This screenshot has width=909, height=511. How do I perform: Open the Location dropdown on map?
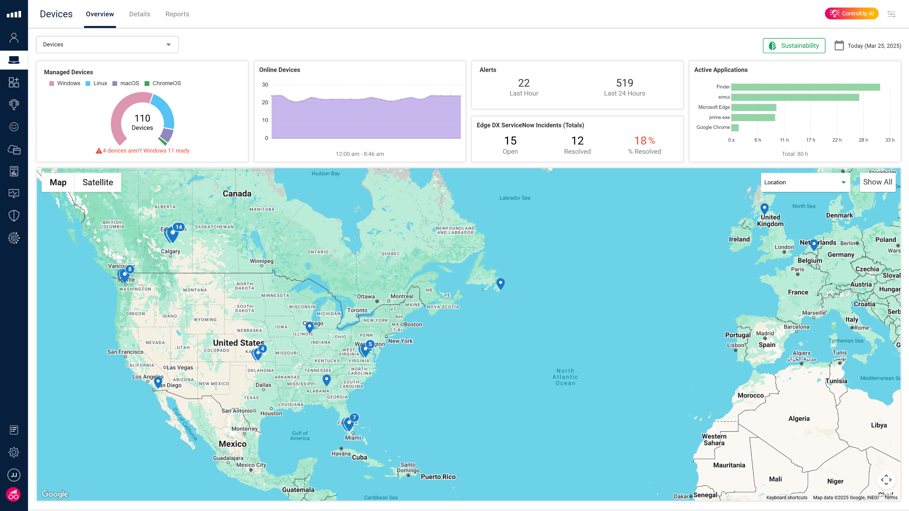coord(805,182)
